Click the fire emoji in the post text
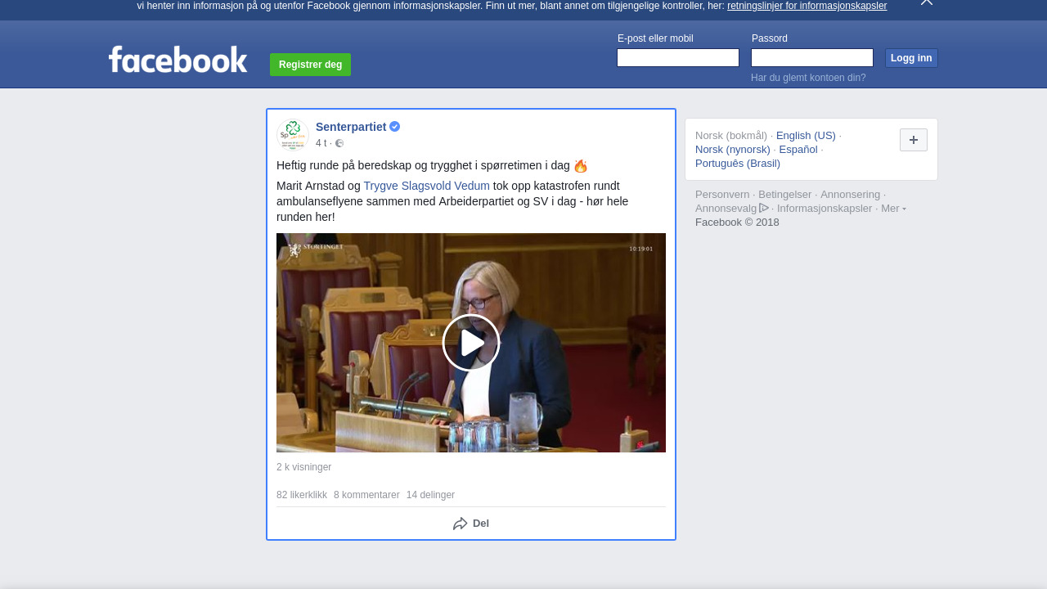Screen dimensions: 1047x589 coord(581,166)
